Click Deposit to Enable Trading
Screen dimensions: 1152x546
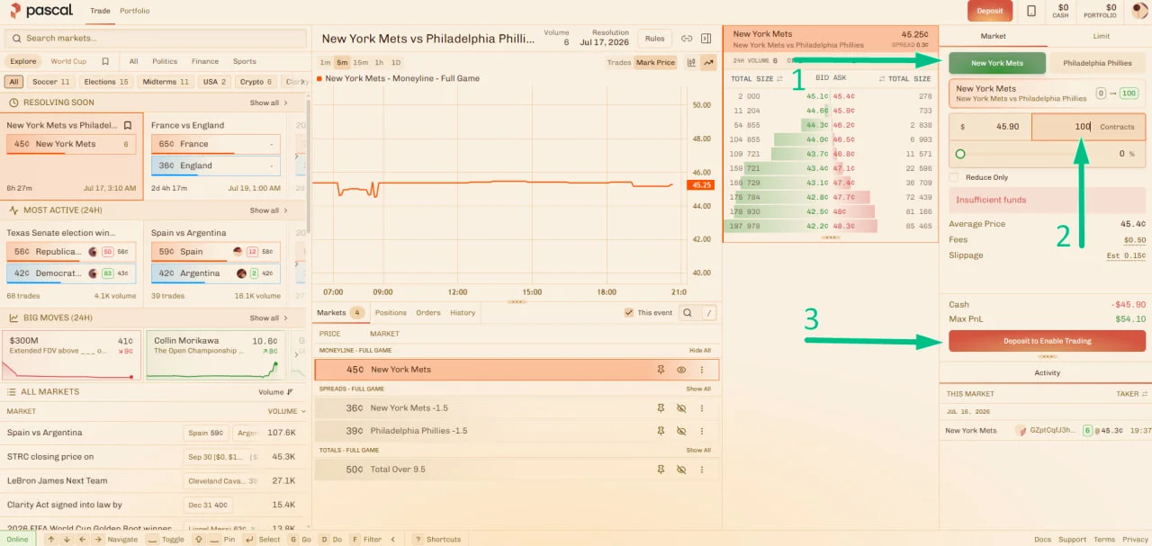1047,341
